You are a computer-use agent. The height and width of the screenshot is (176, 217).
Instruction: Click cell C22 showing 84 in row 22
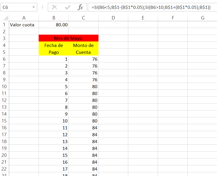tap(84, 169)
